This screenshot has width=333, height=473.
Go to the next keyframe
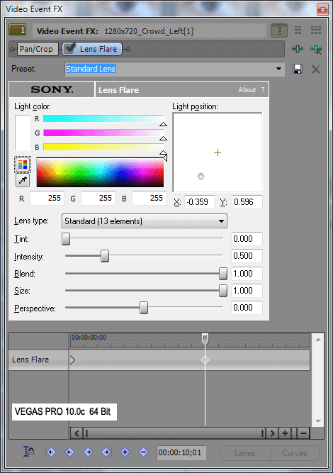pos(88,452)
